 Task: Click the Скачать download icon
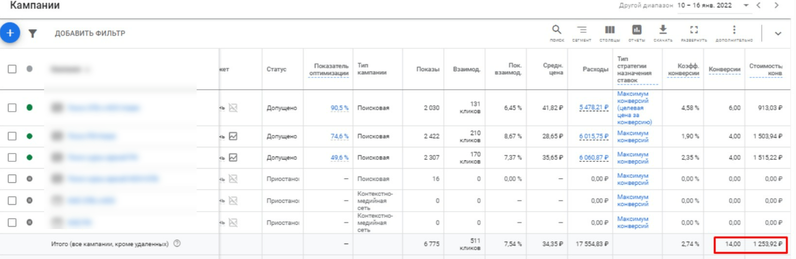tap(663, 33)
